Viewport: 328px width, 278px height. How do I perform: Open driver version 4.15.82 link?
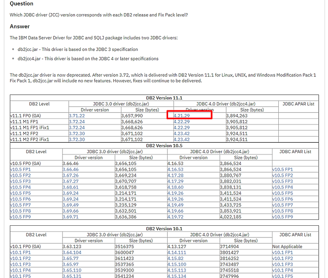tap(175, 258)
